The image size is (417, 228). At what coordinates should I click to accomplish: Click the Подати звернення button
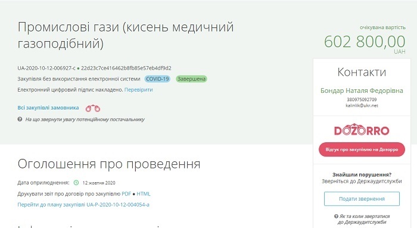point(362,199)
